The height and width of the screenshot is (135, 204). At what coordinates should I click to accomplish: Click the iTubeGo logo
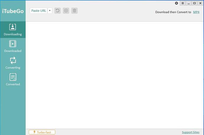13,11
